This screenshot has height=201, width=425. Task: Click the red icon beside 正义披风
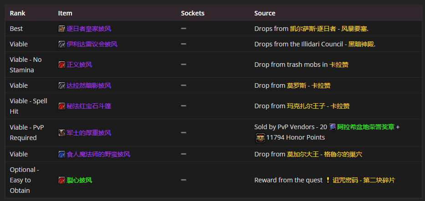click(61, 65)
